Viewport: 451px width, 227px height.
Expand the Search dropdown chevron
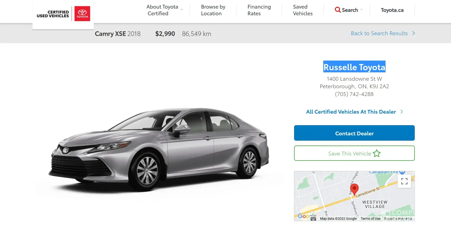(362, 10)
